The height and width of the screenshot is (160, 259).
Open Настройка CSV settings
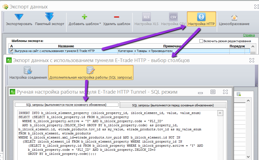(173, 20)
